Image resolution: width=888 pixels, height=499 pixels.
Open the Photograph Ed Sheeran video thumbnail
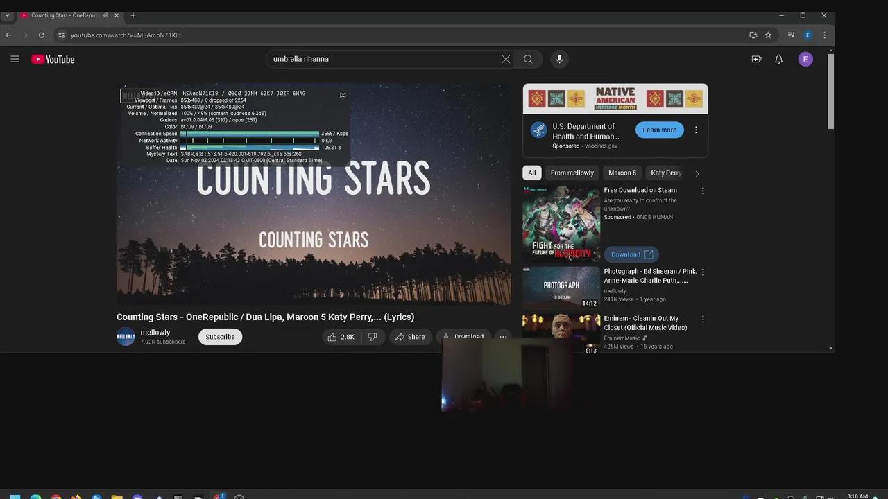click(561, 286)
